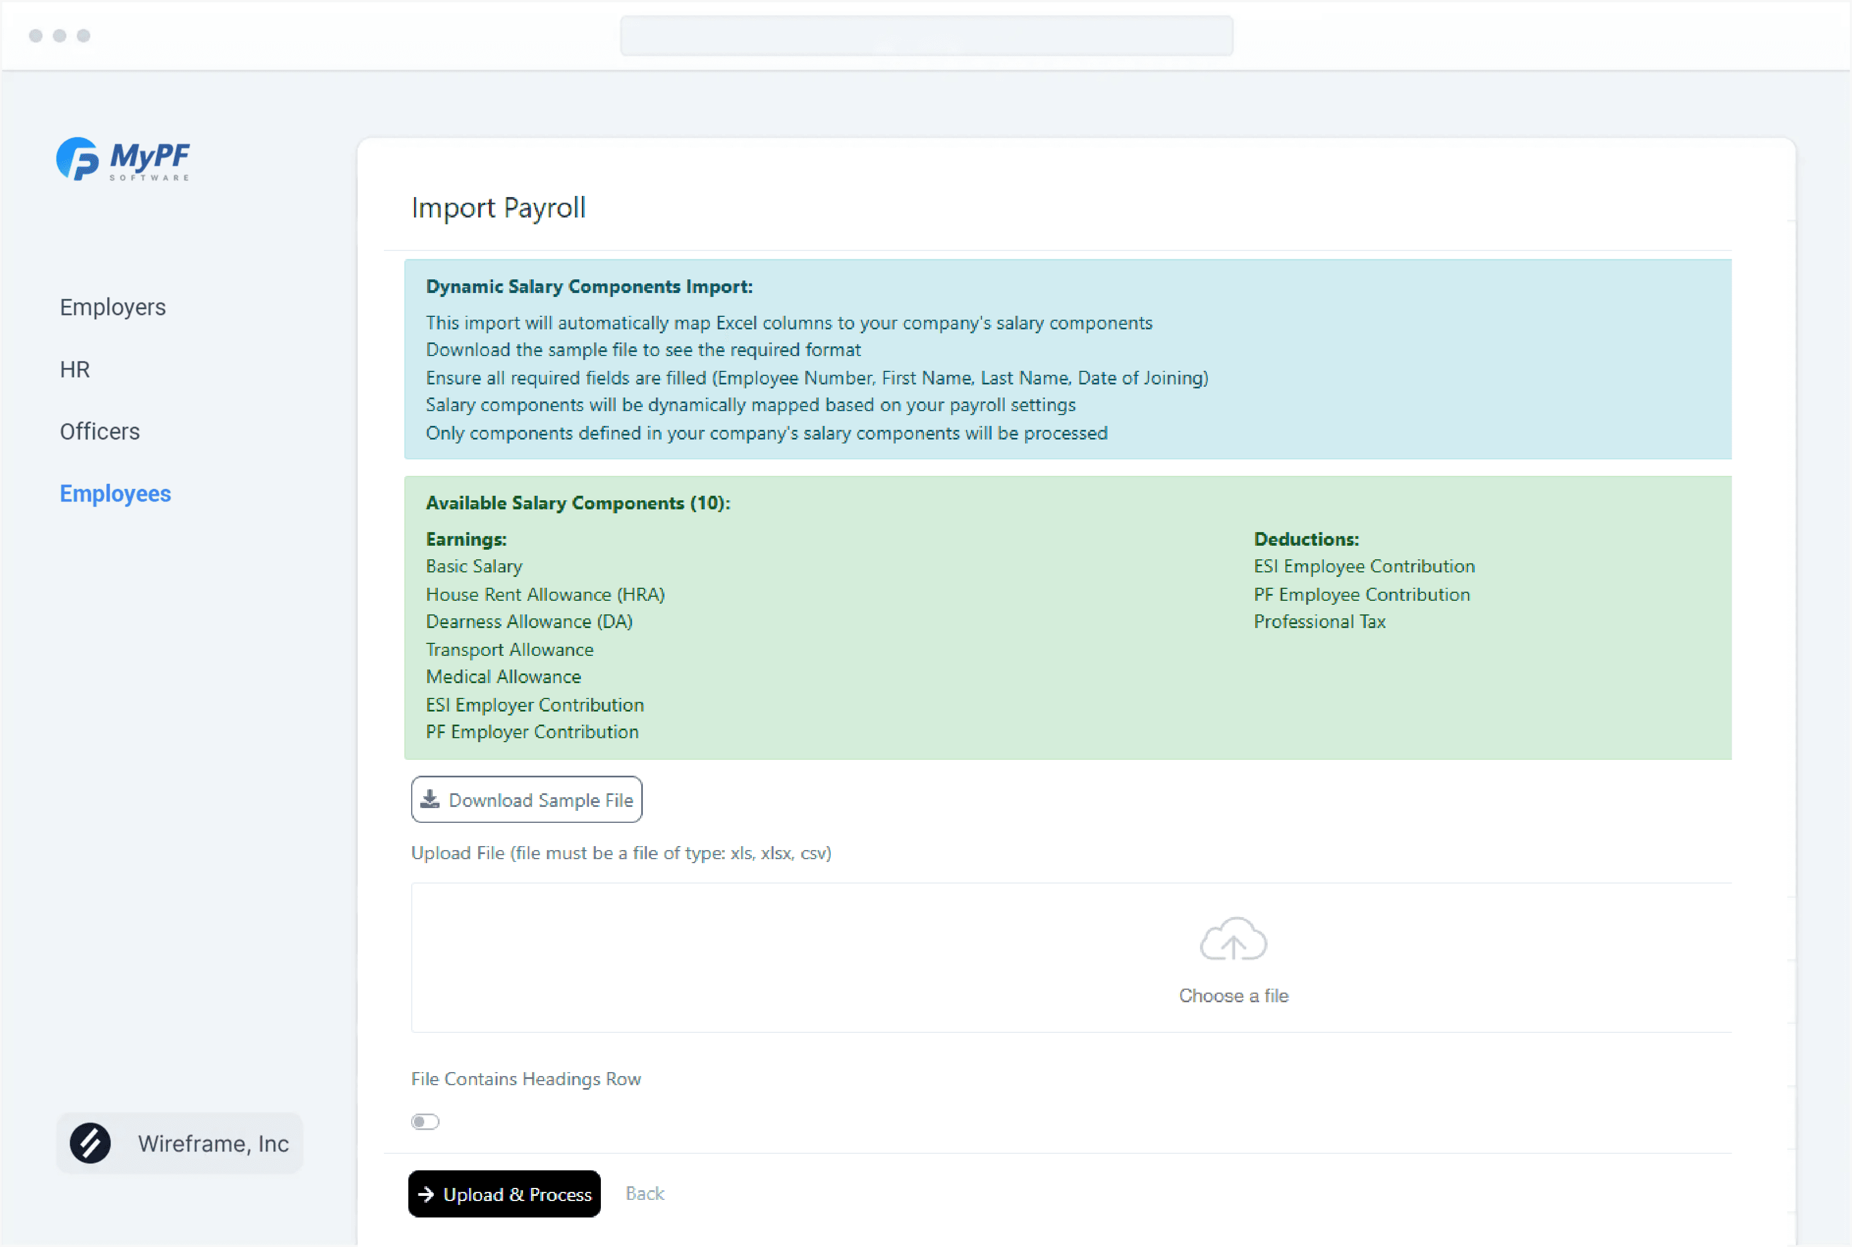Click the MyPF Software logo
Viewport: 1852px width, 1247px height.
click(123, 159)
